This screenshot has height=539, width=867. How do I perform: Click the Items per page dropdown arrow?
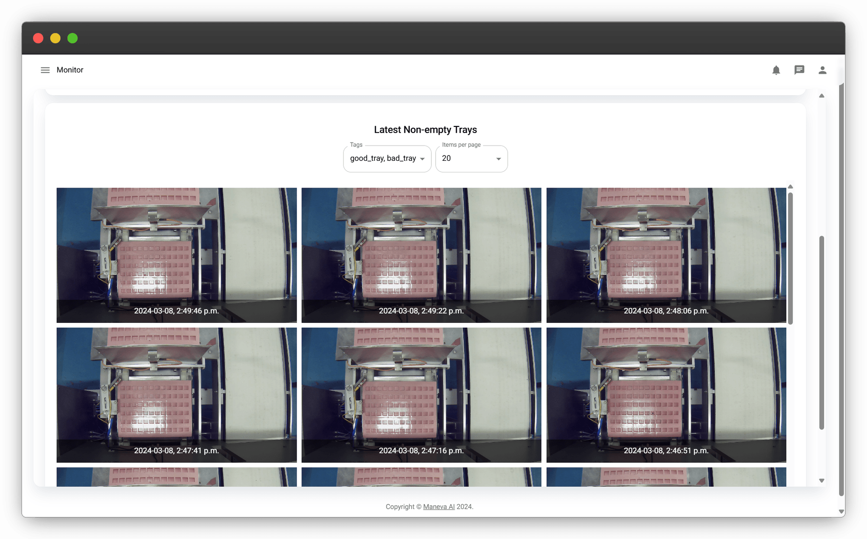click(499, 159)
